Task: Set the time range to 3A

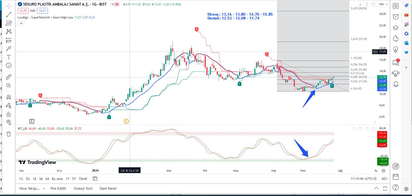Action: (41, 179)
